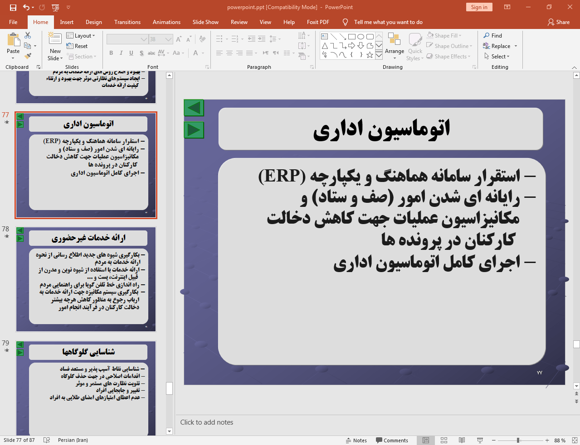
Task: Zoom in with the plus button
Action: point(547,440)
